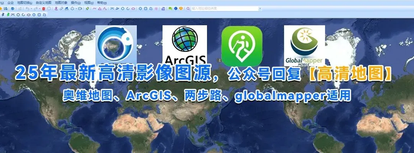Click the red trash delete icon
Viewport: 414px width, 153px height.
pos(44,8)
